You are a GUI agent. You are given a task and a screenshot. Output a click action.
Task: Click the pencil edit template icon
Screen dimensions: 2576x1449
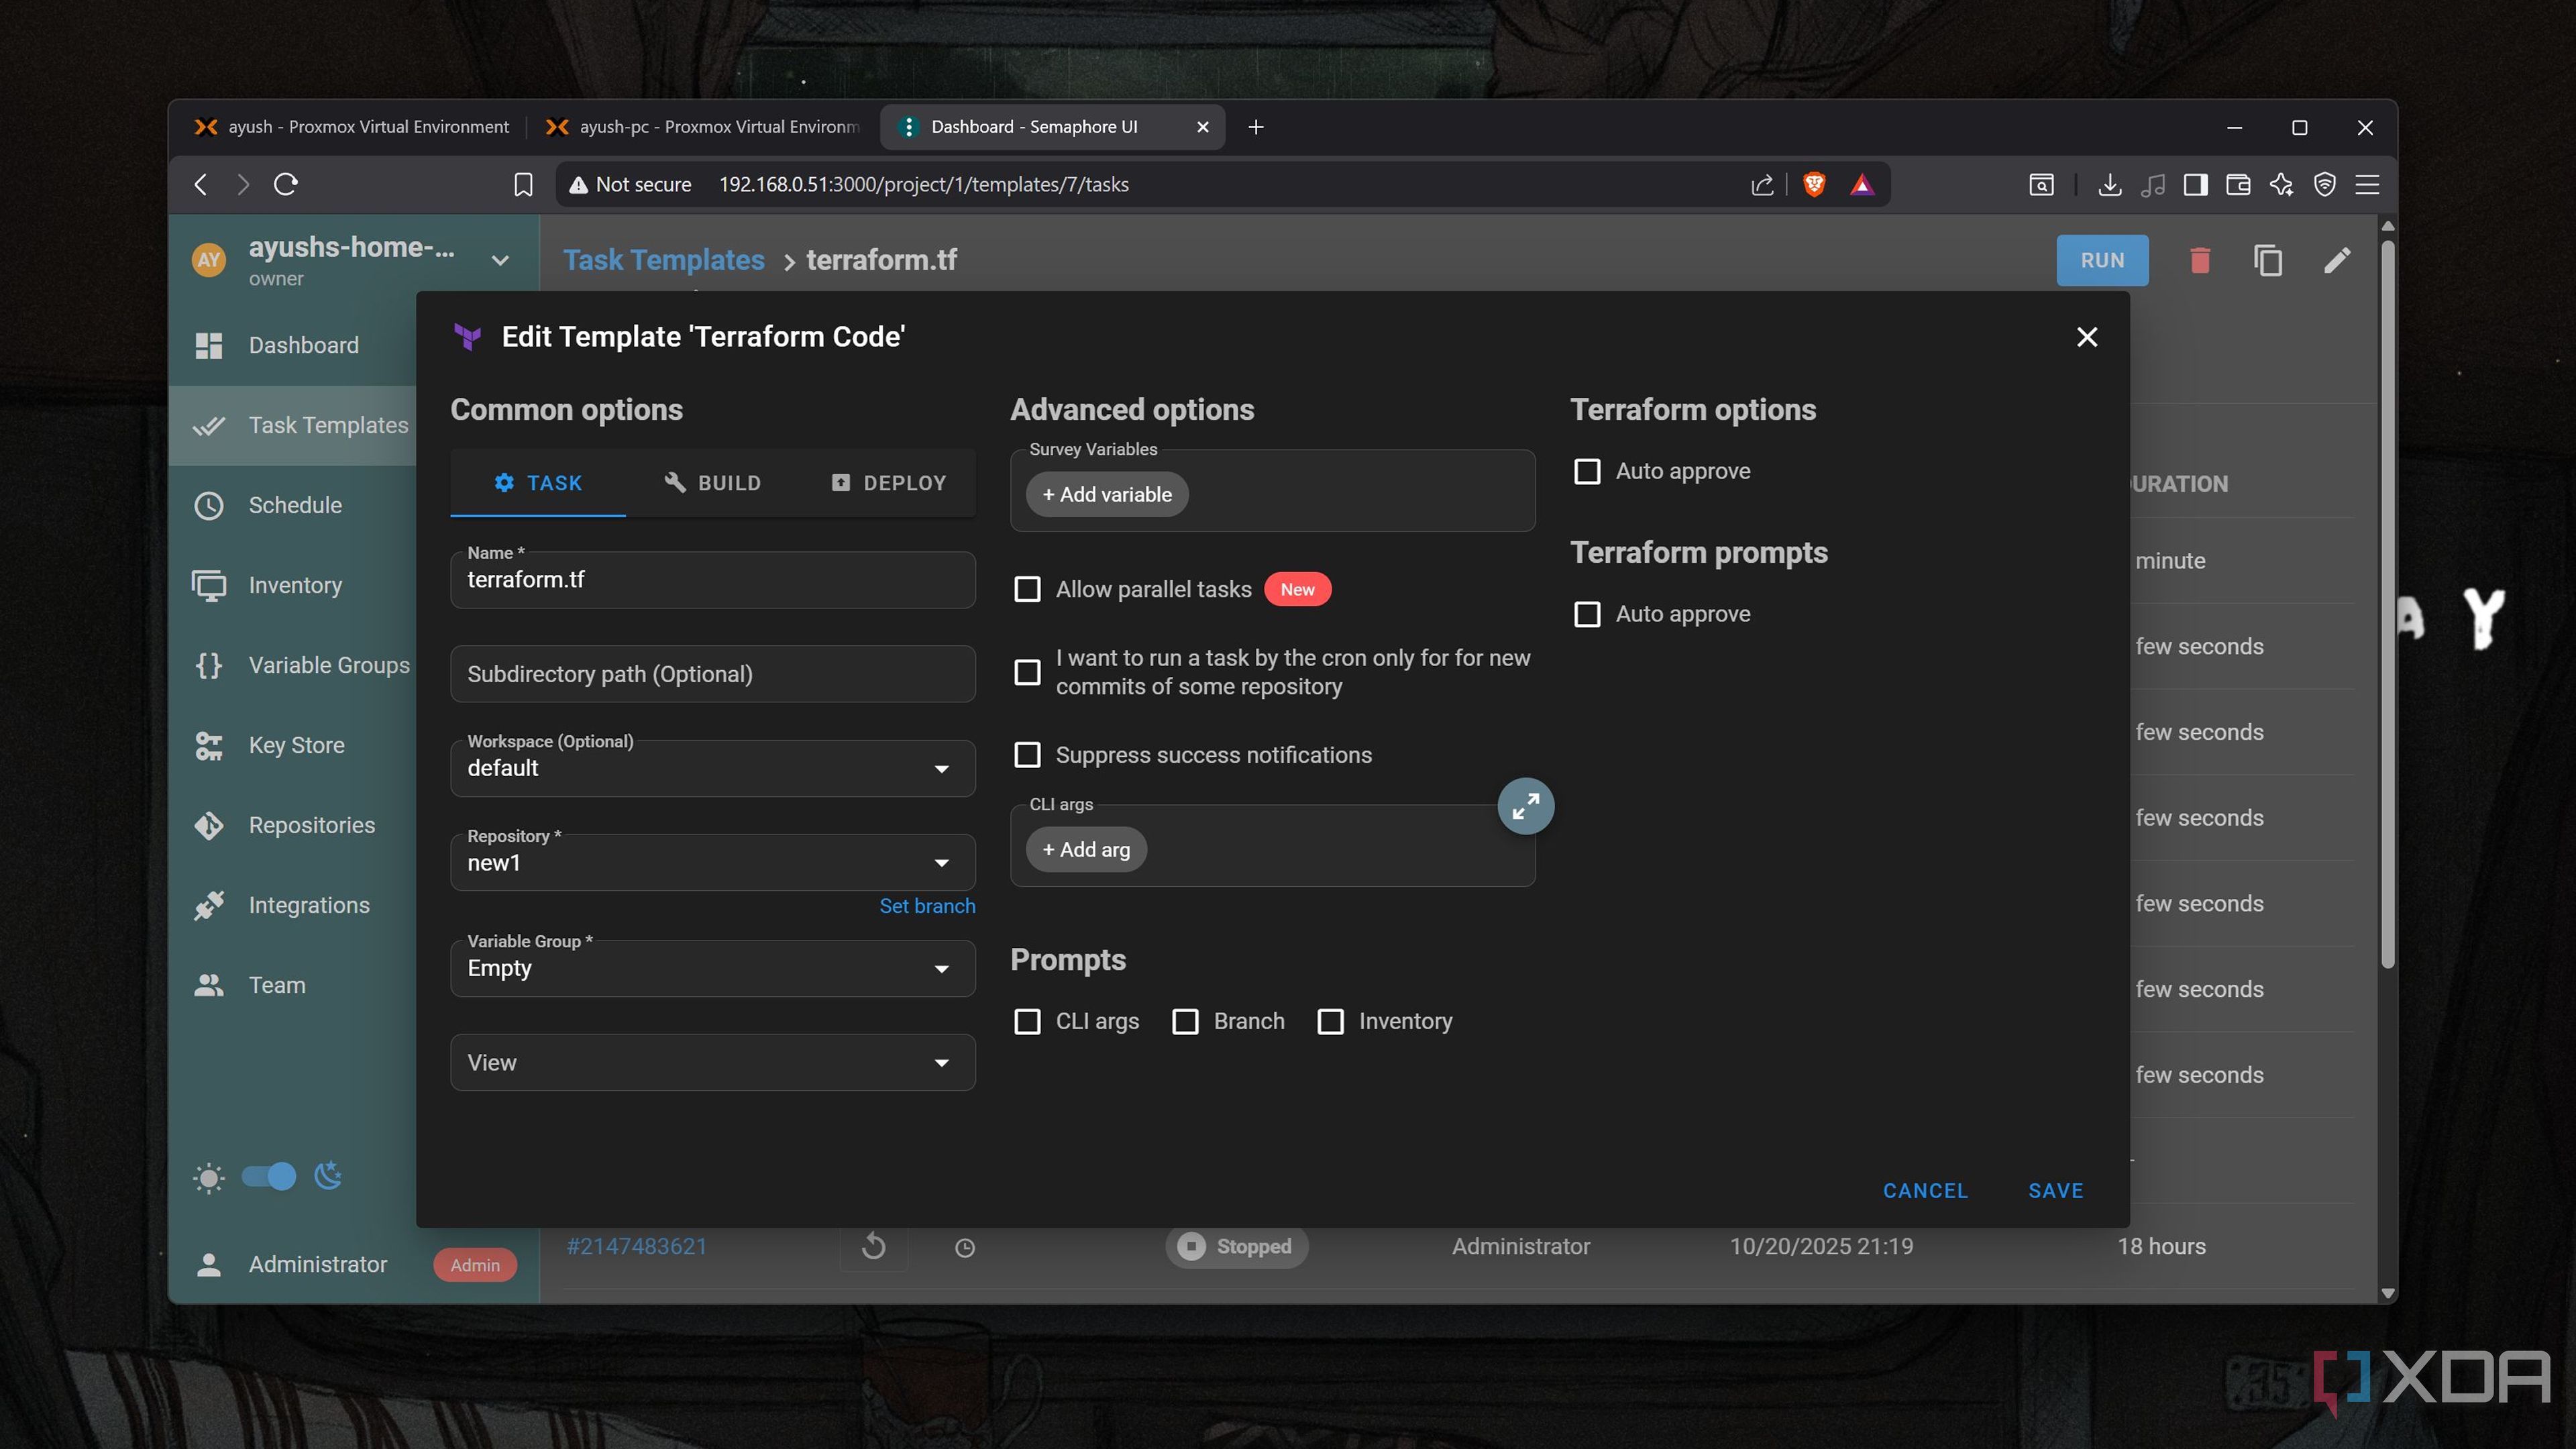tap(2337, 260)
